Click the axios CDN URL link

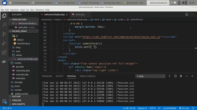[x=121, y=37]
